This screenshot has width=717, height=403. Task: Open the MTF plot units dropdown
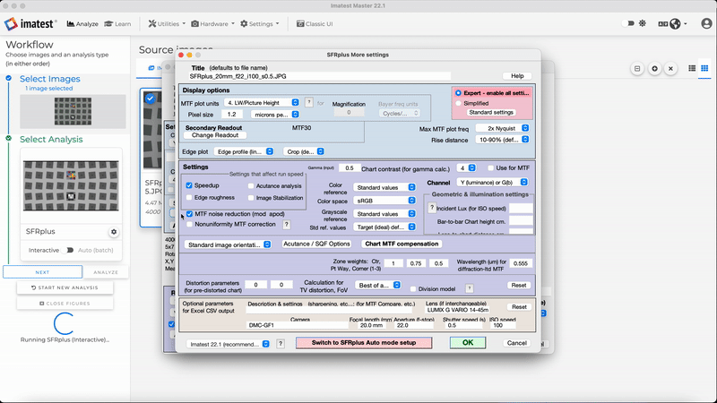coord(263,103)
